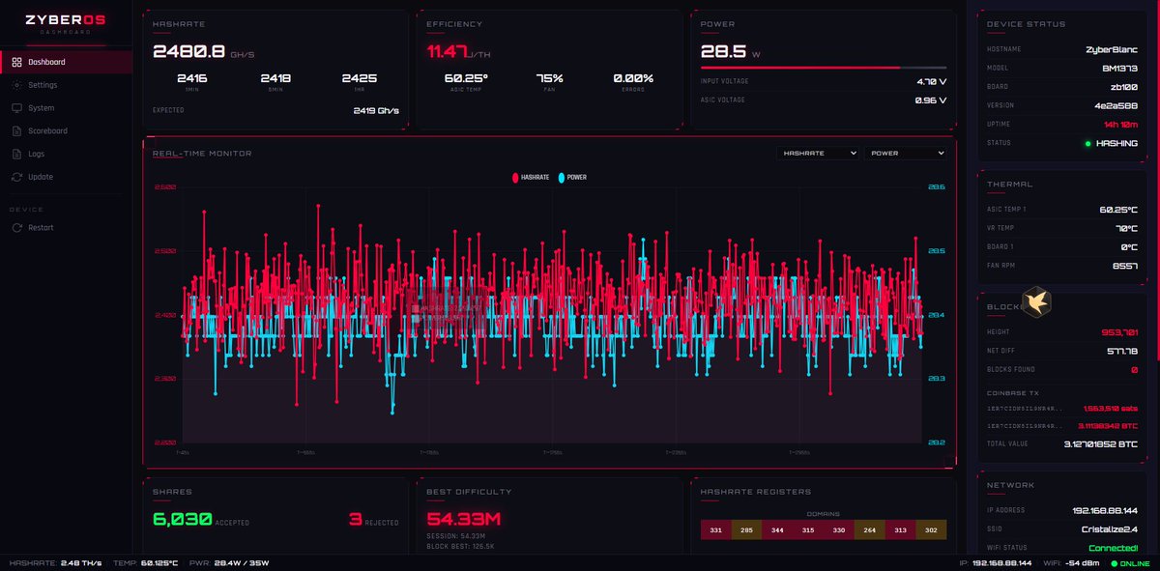Click the green HASHING status dot

point(1087,143)
